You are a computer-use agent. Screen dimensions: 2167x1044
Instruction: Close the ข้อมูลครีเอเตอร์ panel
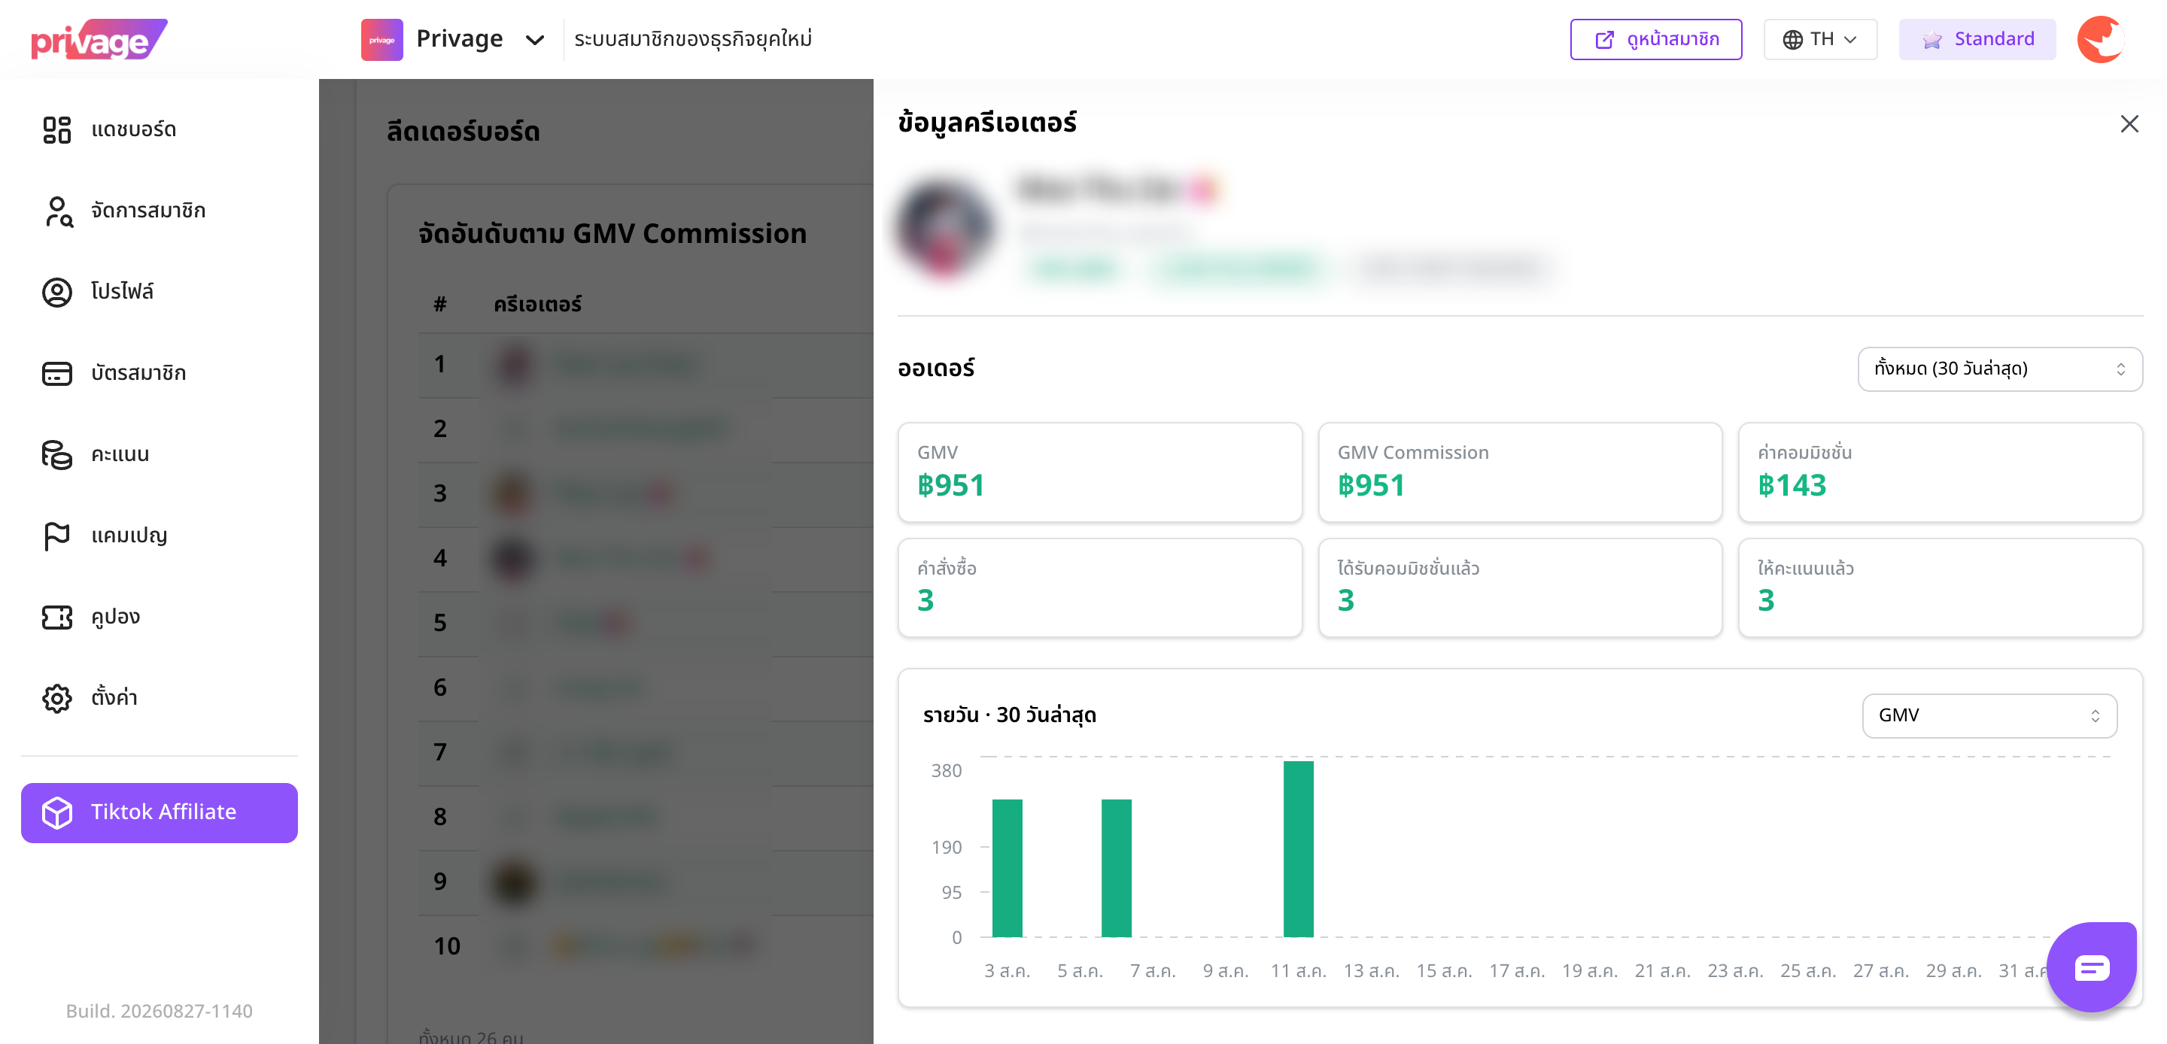point(2129,123)
